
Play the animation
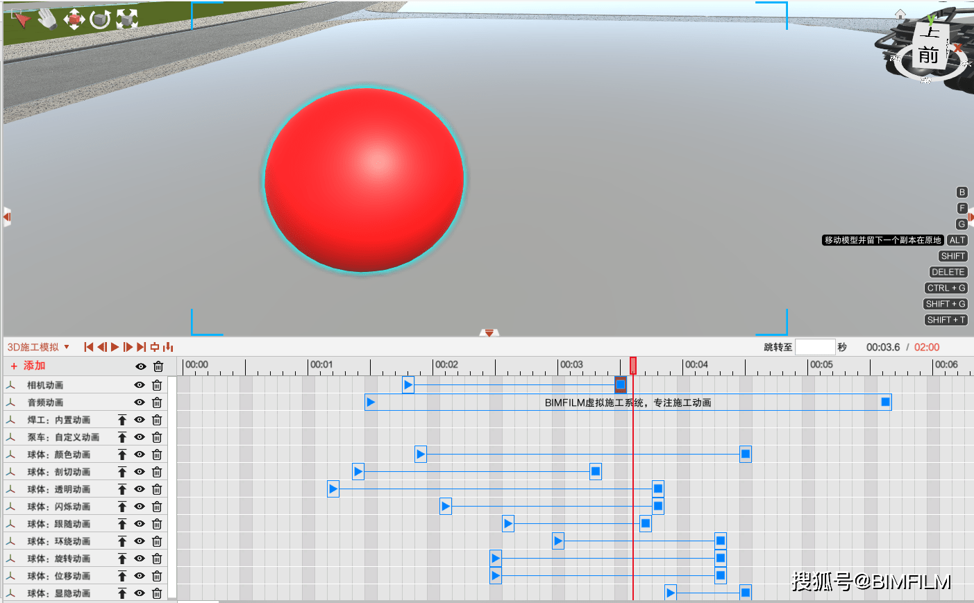tap(115, 347)
